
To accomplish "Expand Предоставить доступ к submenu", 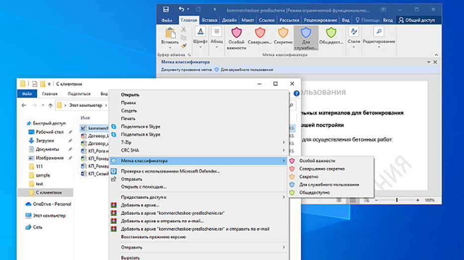I will [x=199, y=197].
